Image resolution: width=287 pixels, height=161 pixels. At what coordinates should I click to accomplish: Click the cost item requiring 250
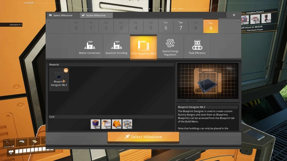pos(106,124)
